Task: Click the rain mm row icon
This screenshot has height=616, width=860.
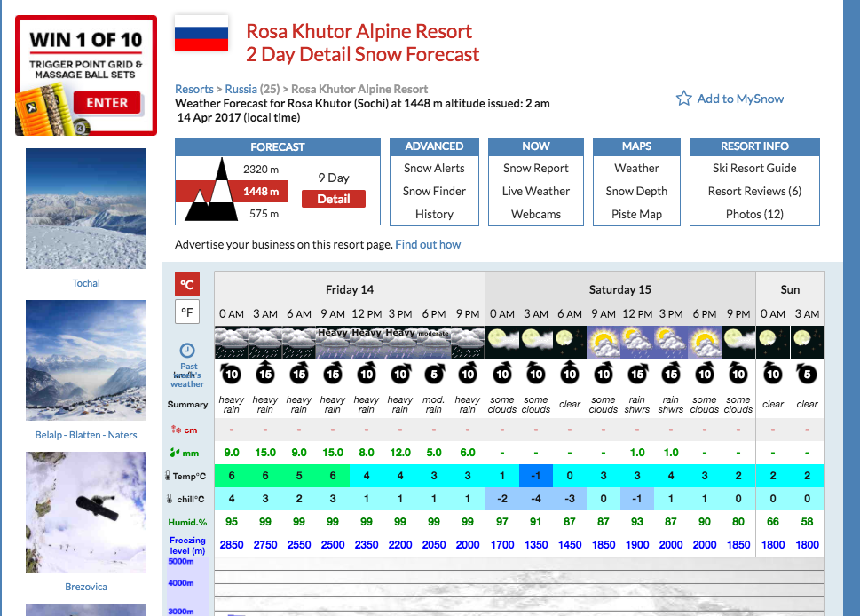Action: click(175, 453)
